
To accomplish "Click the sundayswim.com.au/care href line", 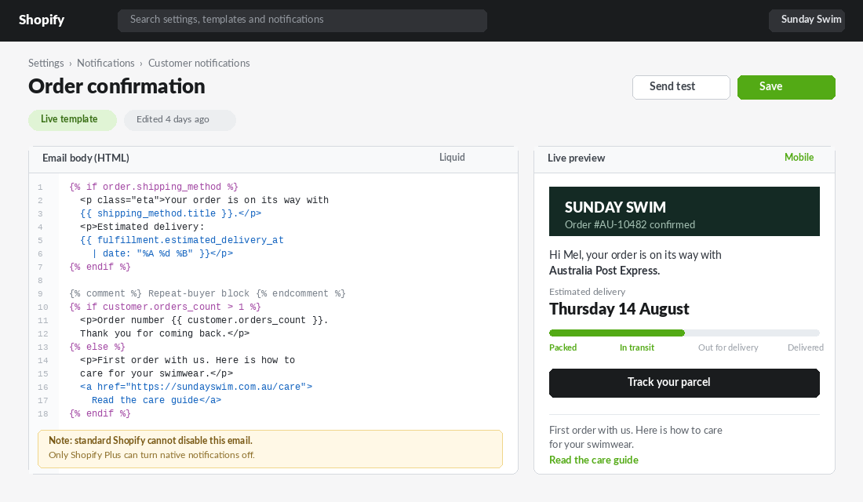I will point(196,387).
